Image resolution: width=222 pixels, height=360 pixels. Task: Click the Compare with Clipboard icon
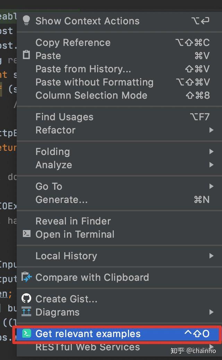pyautogui.click(x=27, y=277)
